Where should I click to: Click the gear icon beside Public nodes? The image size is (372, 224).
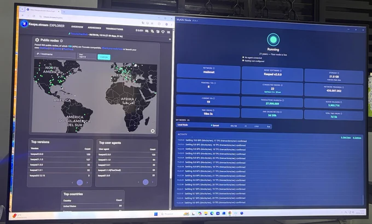(37, 40)
